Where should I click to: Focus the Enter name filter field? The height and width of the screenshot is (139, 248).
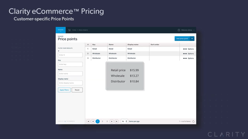(70, 74)
